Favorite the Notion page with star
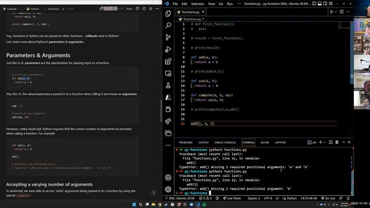 (150, 9)
